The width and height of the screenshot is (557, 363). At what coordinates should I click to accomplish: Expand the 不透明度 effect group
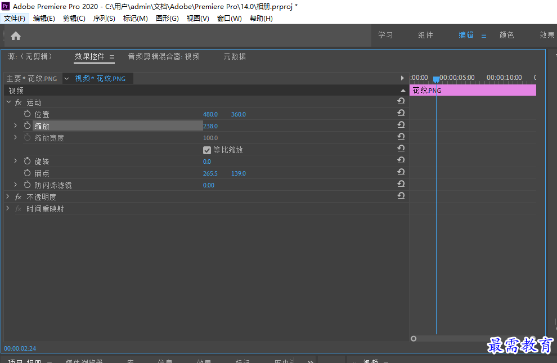tap(8, 196)
